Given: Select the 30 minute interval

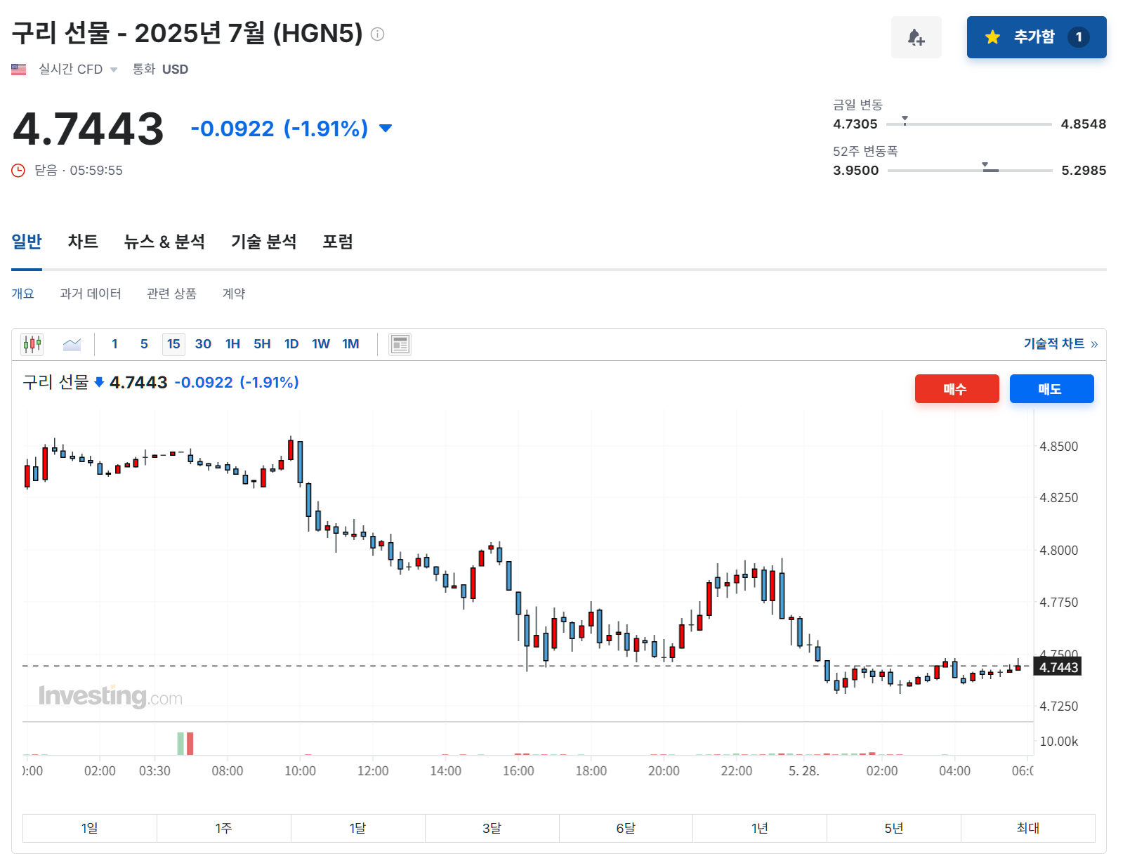Looking at the screenshot, I should click(203, 344).
